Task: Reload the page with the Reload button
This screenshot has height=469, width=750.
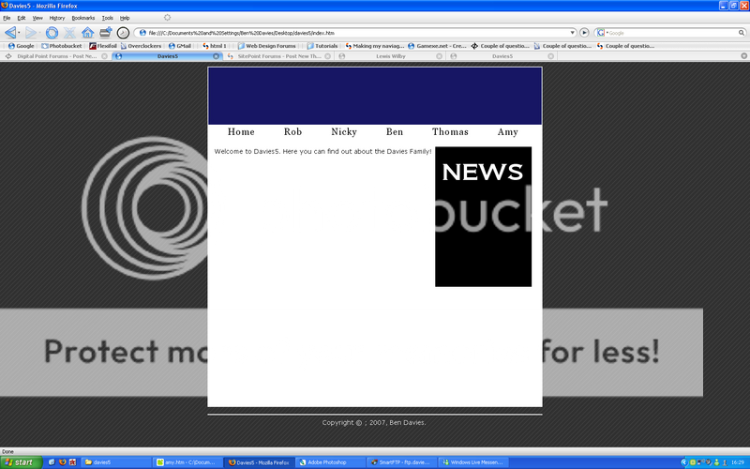Action: click(52, 33)
